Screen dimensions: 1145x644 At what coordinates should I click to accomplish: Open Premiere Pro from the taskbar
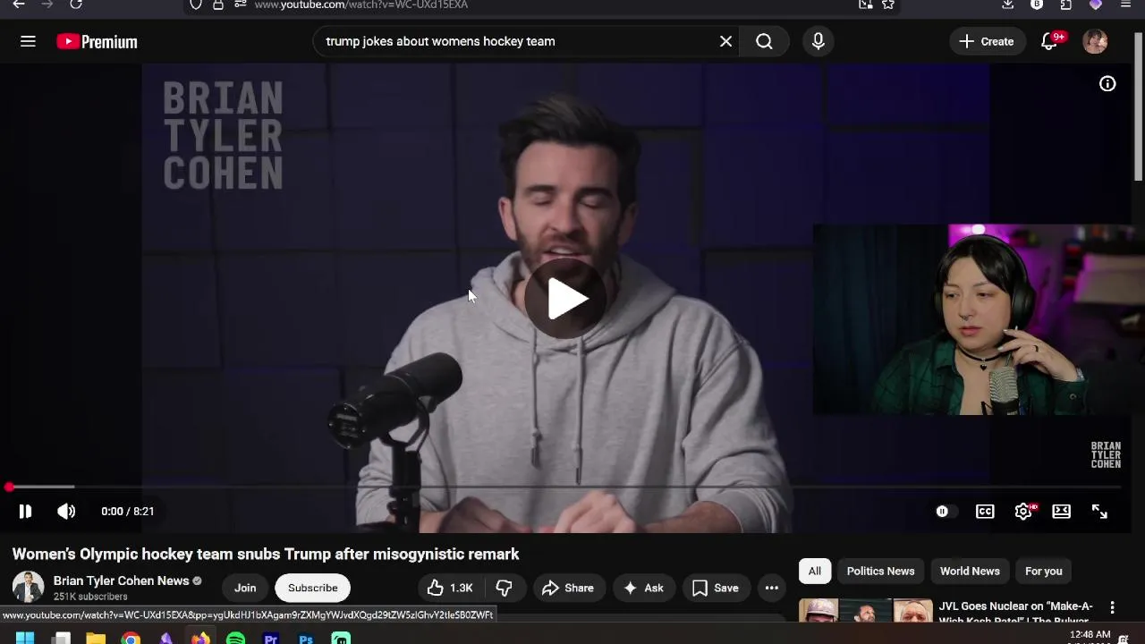pos(271,639)
